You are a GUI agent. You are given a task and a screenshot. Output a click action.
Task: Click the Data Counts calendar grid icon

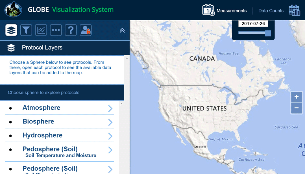tap(294, 10)
